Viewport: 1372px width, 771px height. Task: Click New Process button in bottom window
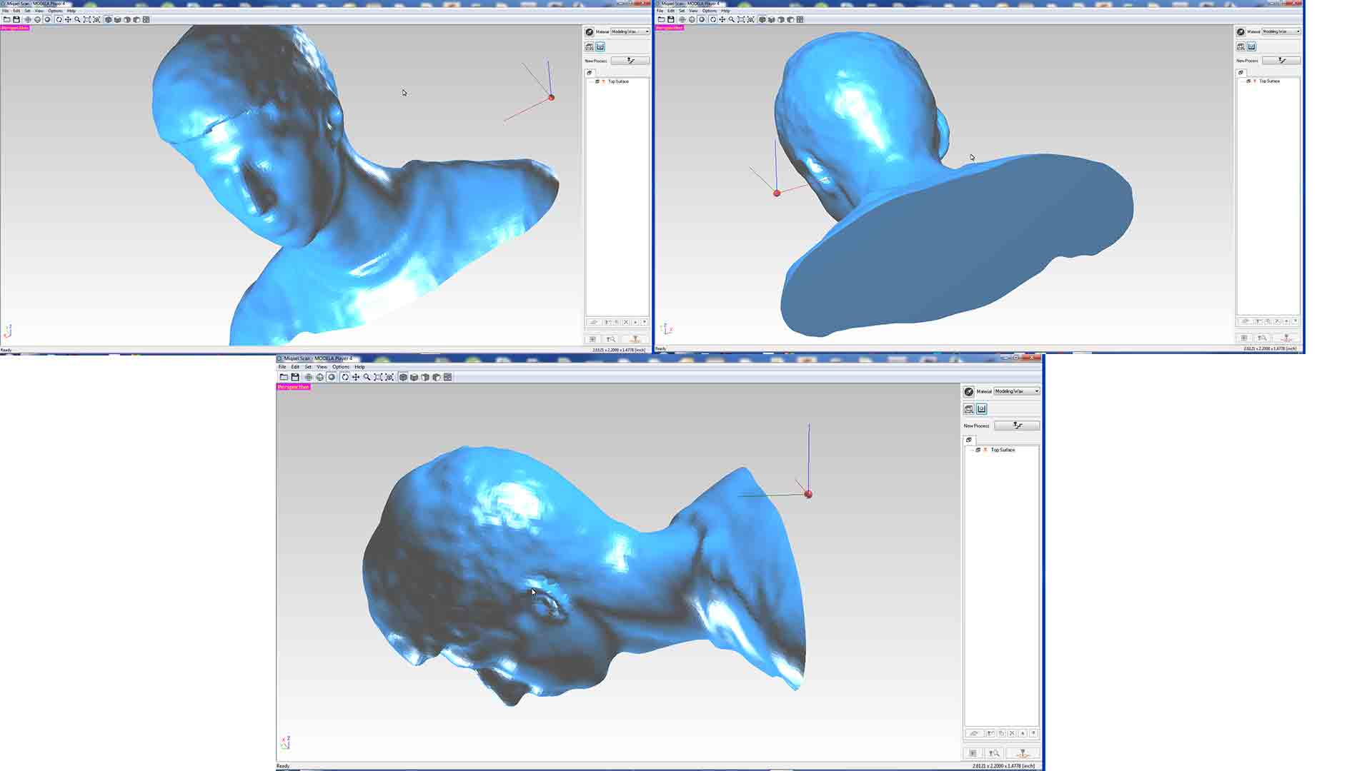1017,425
